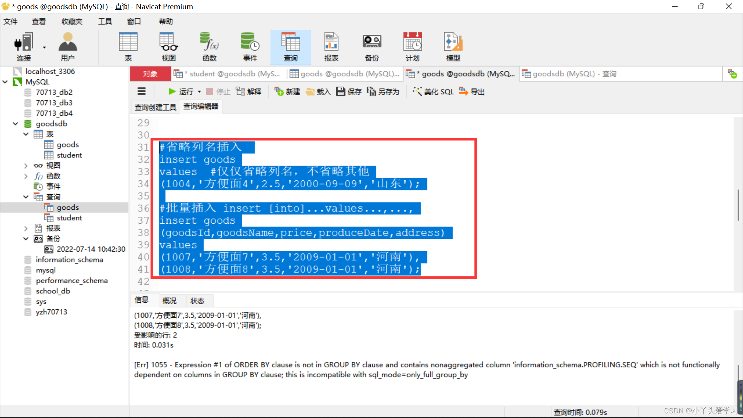Open the Function (函数) toolbar icon
The image size is (743, 418).
point(209,47)
